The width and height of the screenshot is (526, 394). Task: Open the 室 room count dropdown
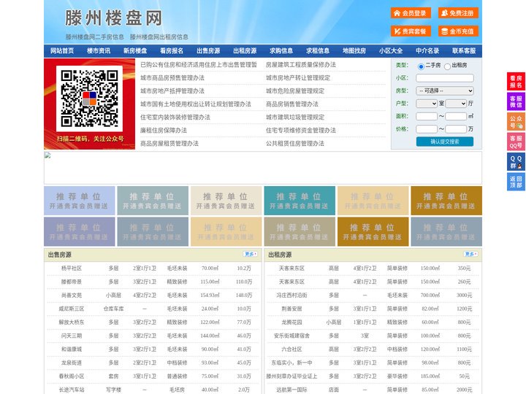coord(427,104)
